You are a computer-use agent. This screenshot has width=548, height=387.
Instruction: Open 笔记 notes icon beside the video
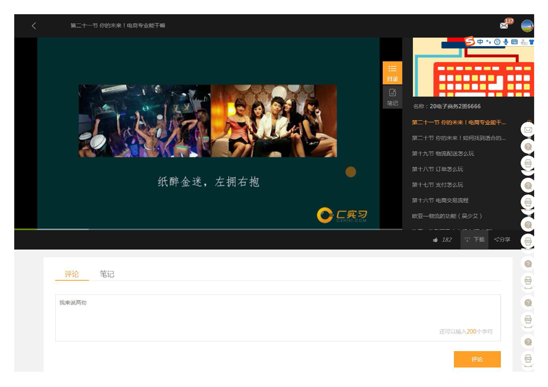tap(392, 97)
